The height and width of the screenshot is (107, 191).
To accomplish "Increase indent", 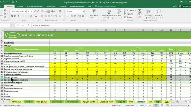I will click(x=56, y=16).
